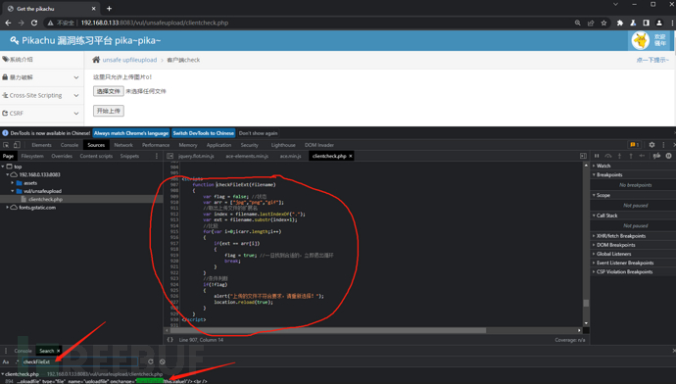
Task: Toggle pause on exceptions
Action: pyautogui.click(x=669, y=156)
